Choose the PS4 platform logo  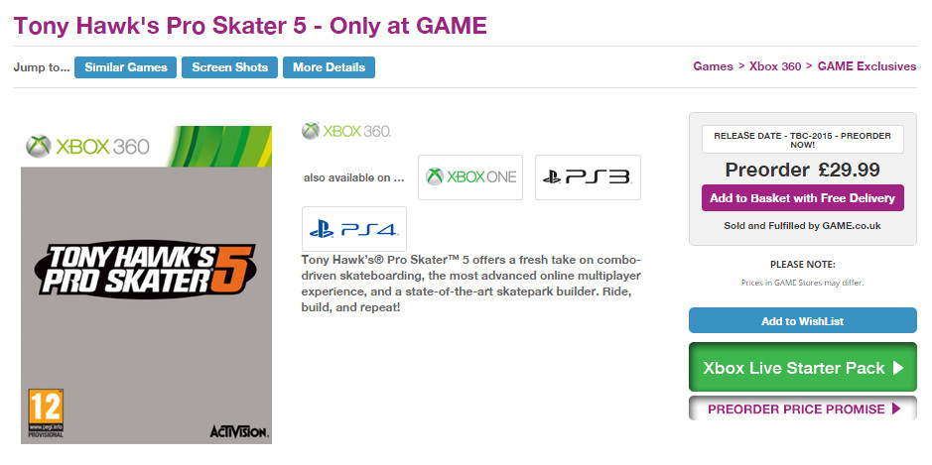pos(354,229)
